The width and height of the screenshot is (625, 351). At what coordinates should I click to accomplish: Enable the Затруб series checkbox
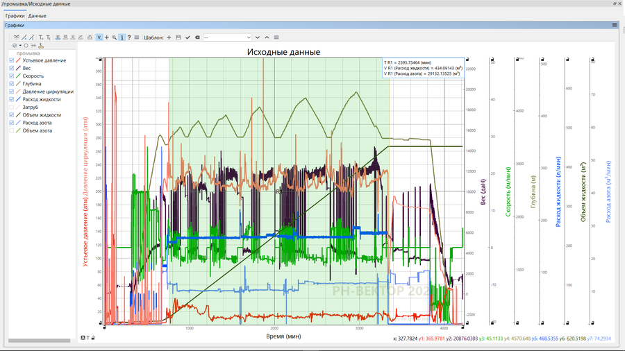[12, 107]
